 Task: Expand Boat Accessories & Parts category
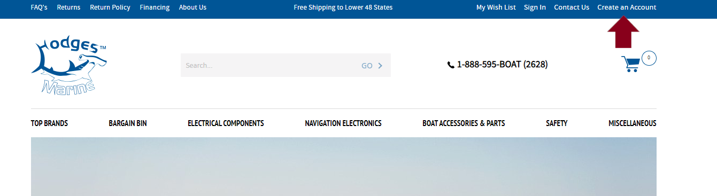[x=464, y=123]
